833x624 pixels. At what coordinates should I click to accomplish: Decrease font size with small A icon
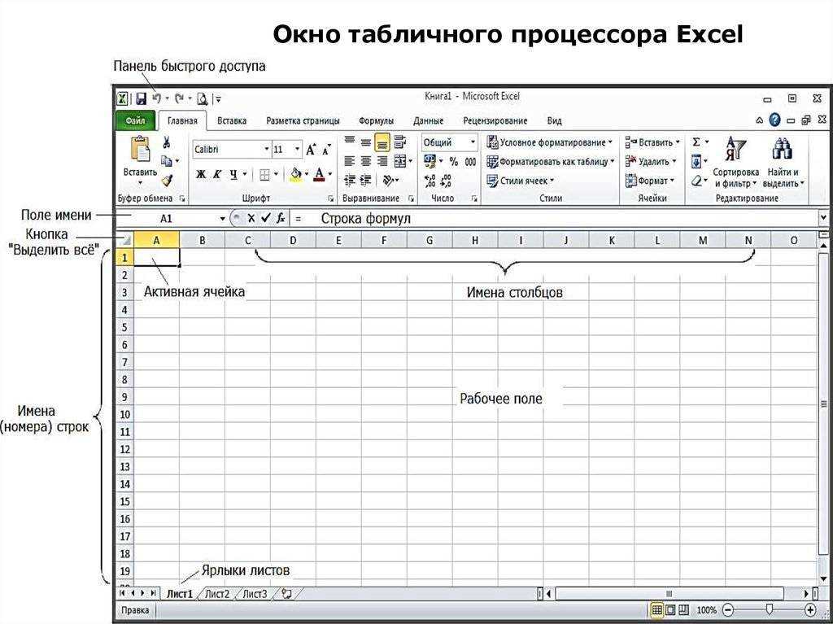(326, 150)
